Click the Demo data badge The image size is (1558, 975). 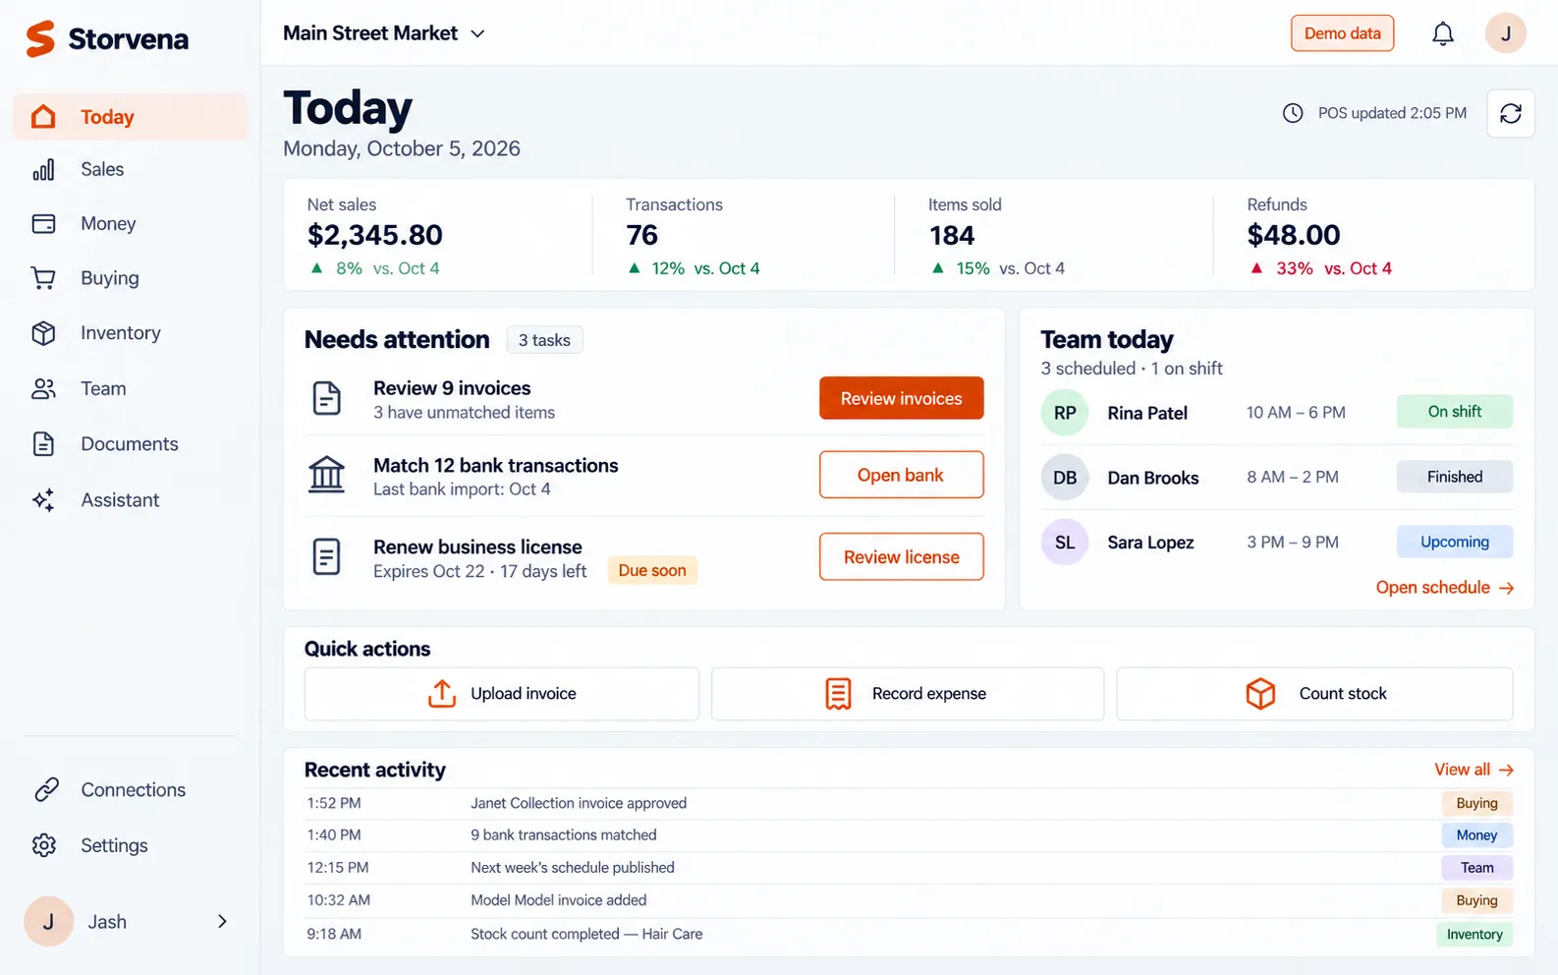(1343, 33)
